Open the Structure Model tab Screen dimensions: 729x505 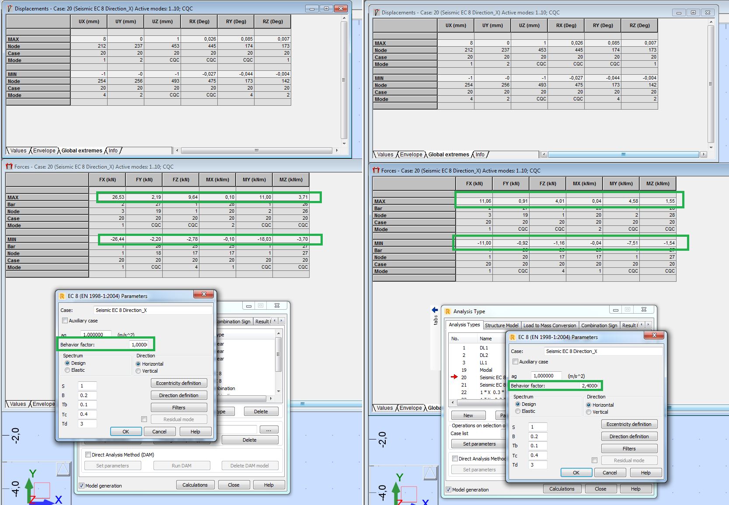click(x=502, y=325)
